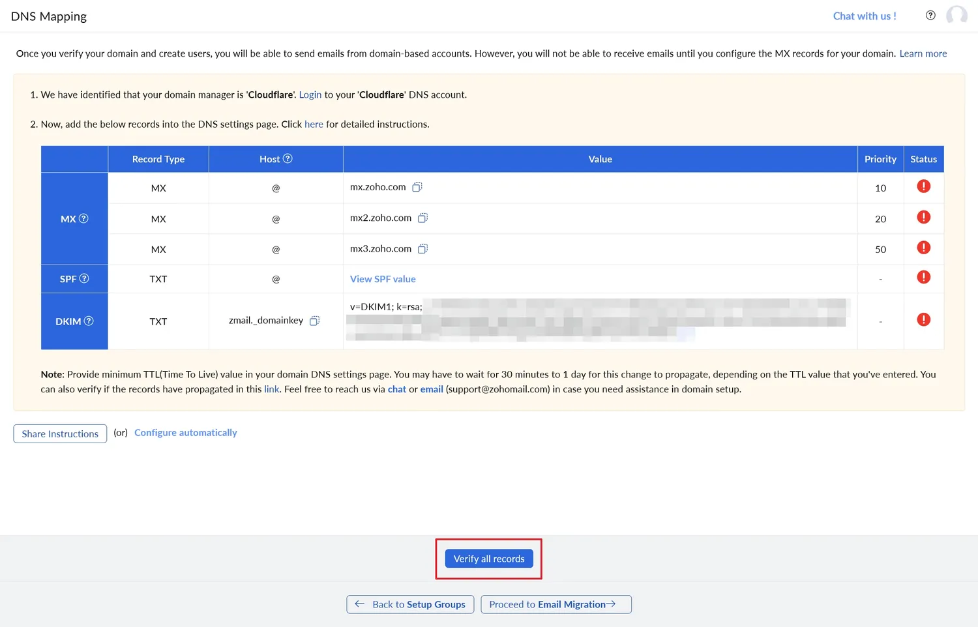The height and width of the screenshot is (627, 978).
Task: Click Login to Cloudflare DNS account
Action: coord(310,95)
